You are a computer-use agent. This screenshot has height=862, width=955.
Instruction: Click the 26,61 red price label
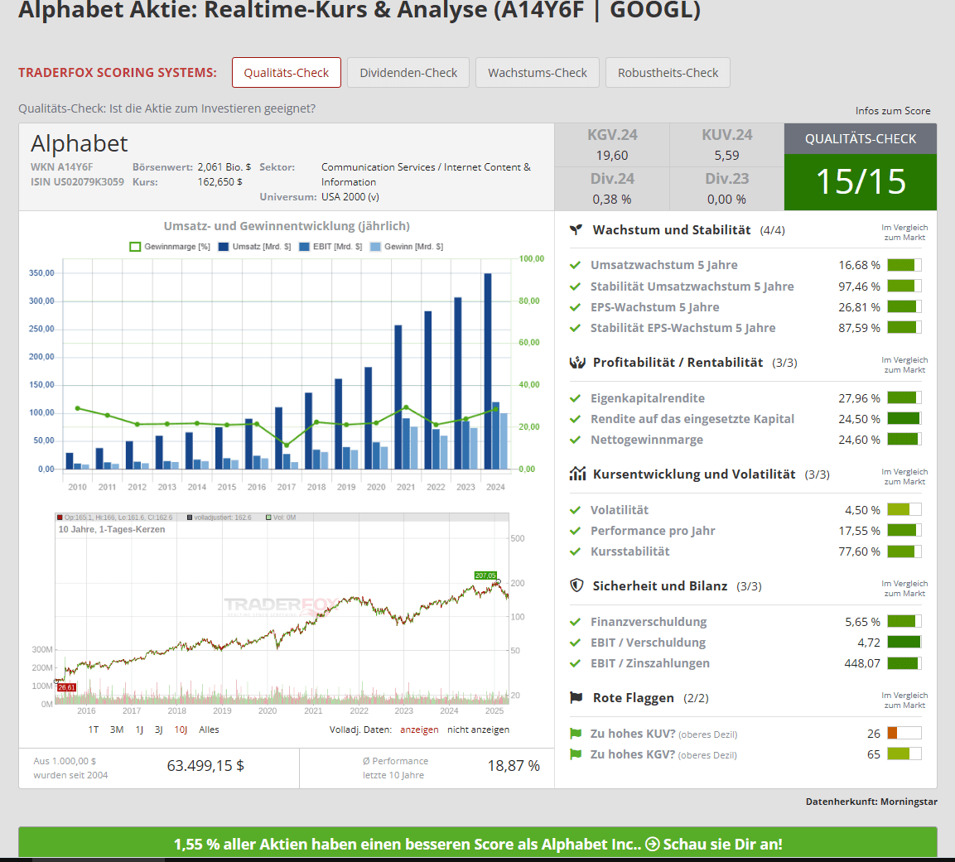pyautogui.click(x=66, y=687)
